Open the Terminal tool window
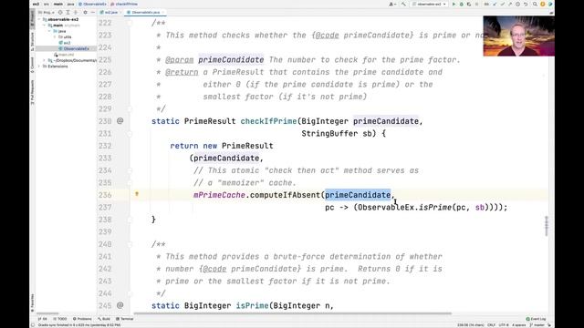 coord(125,319)
